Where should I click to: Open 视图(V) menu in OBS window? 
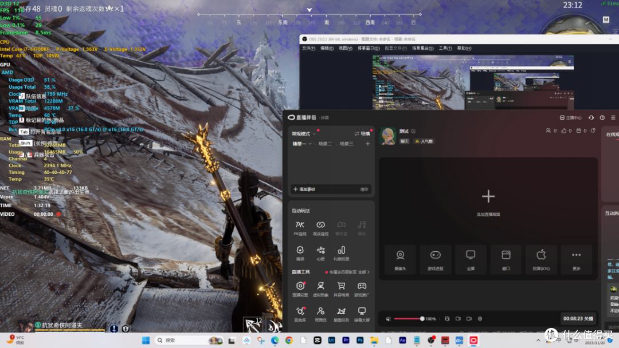click(346, 48)
